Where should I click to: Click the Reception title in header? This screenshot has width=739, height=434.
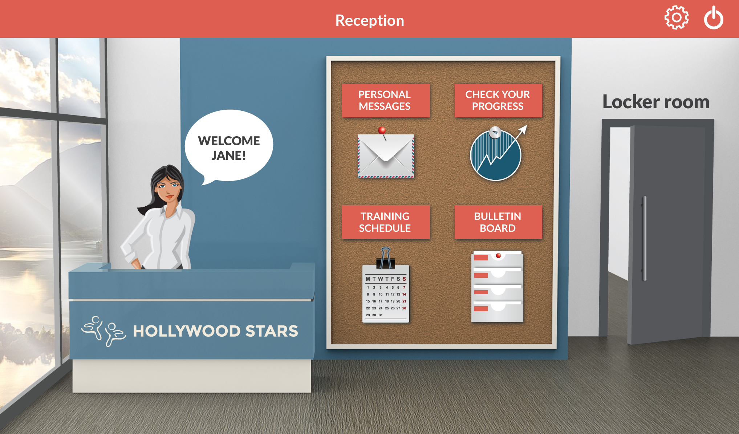point(370,20)
